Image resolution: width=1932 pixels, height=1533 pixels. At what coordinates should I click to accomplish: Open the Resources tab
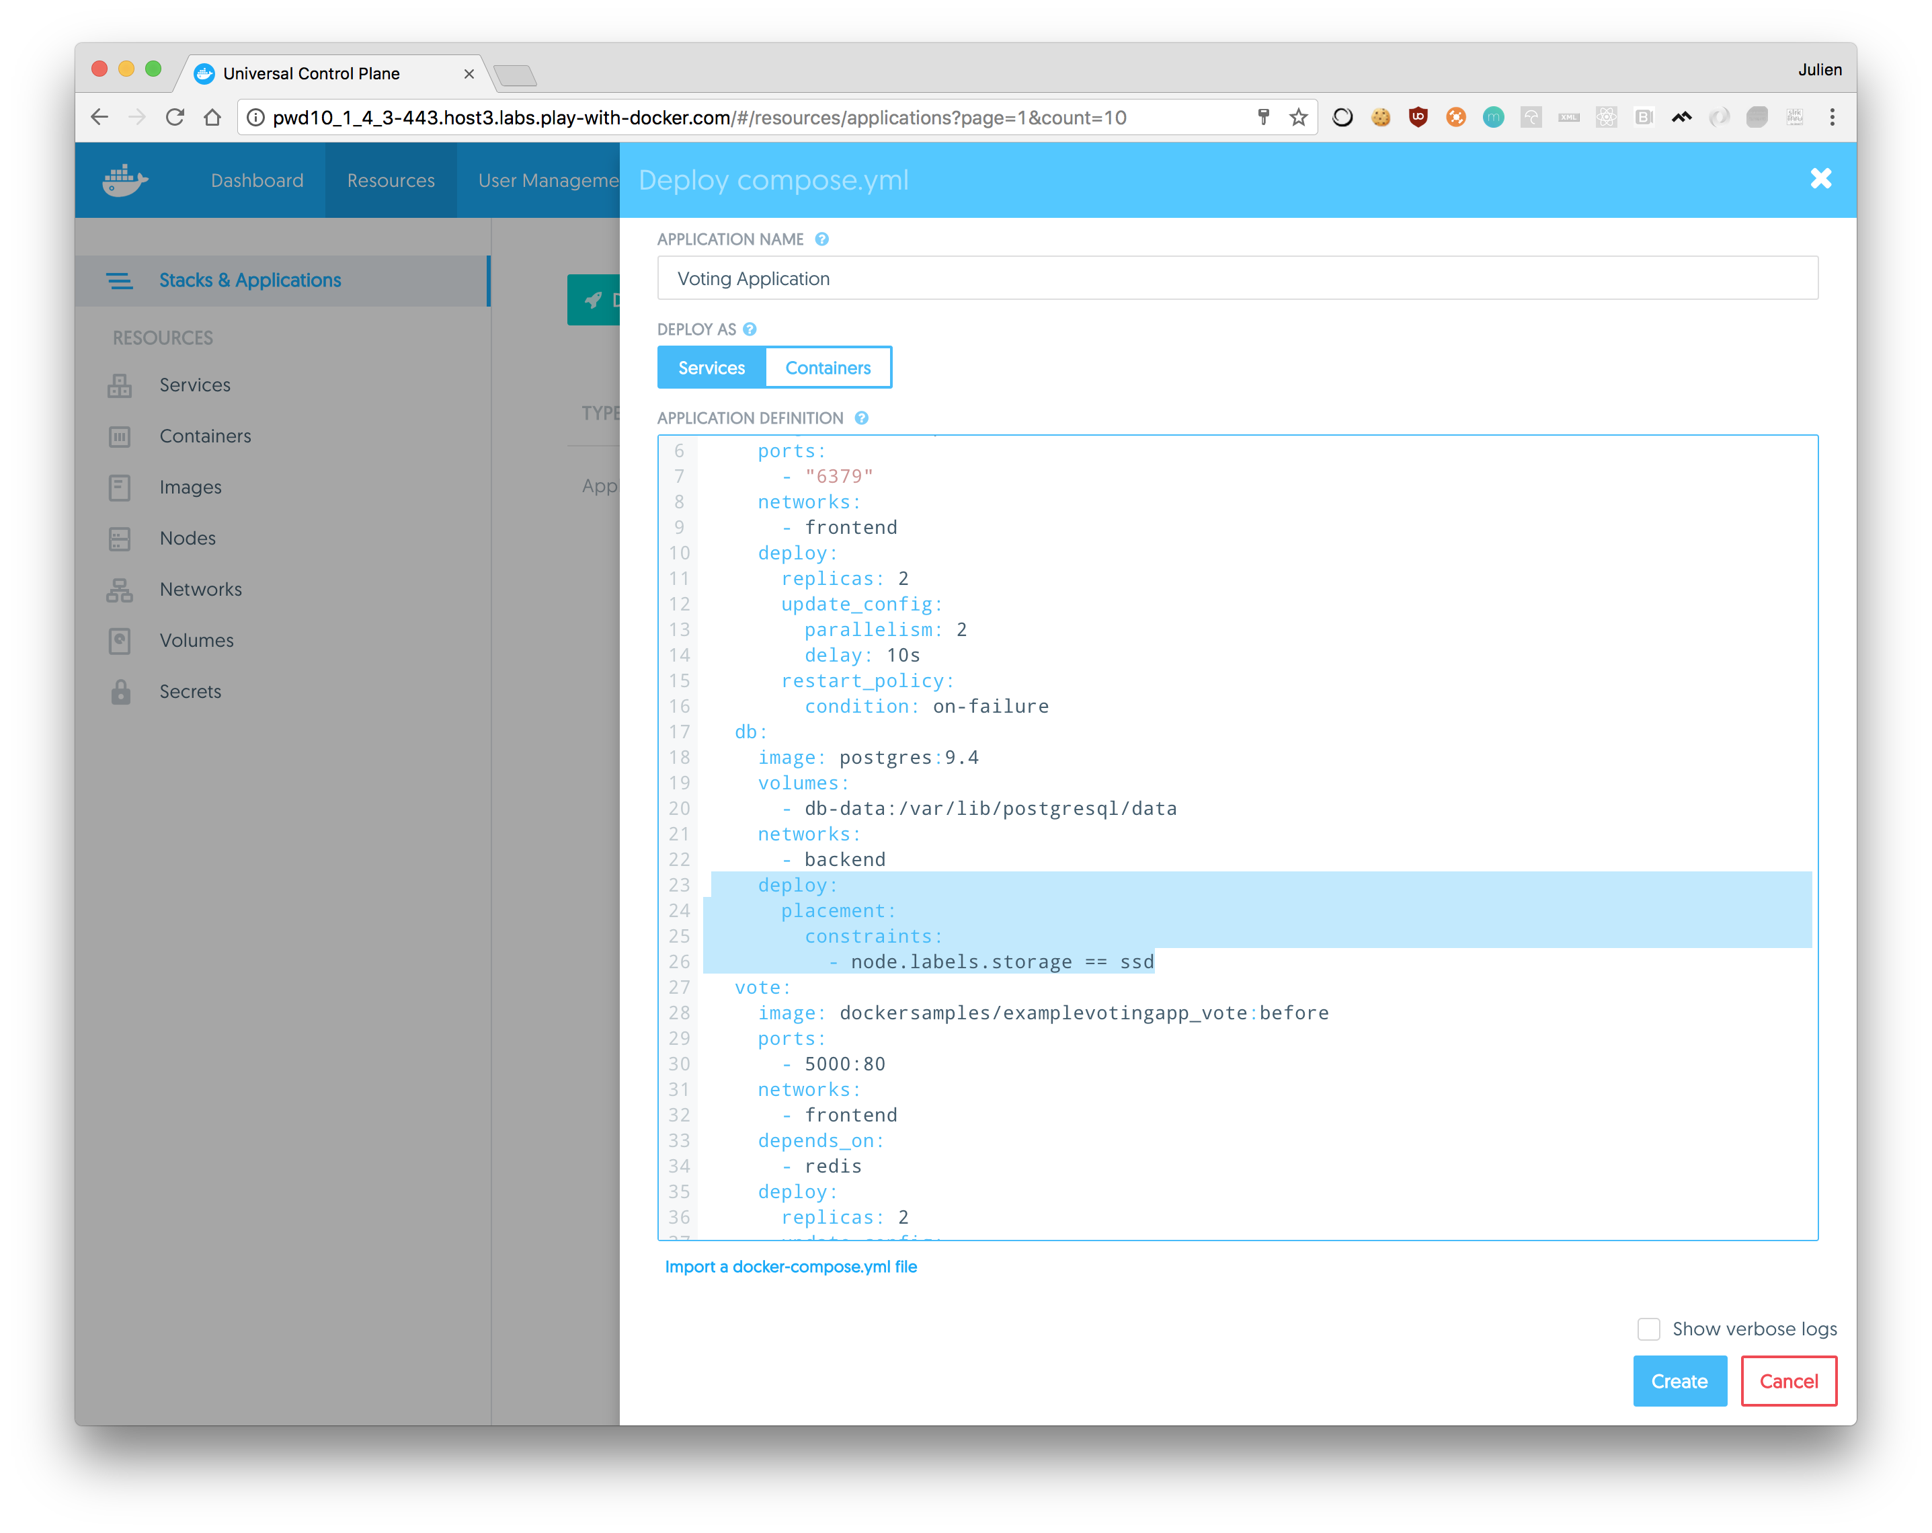(391, 180)
